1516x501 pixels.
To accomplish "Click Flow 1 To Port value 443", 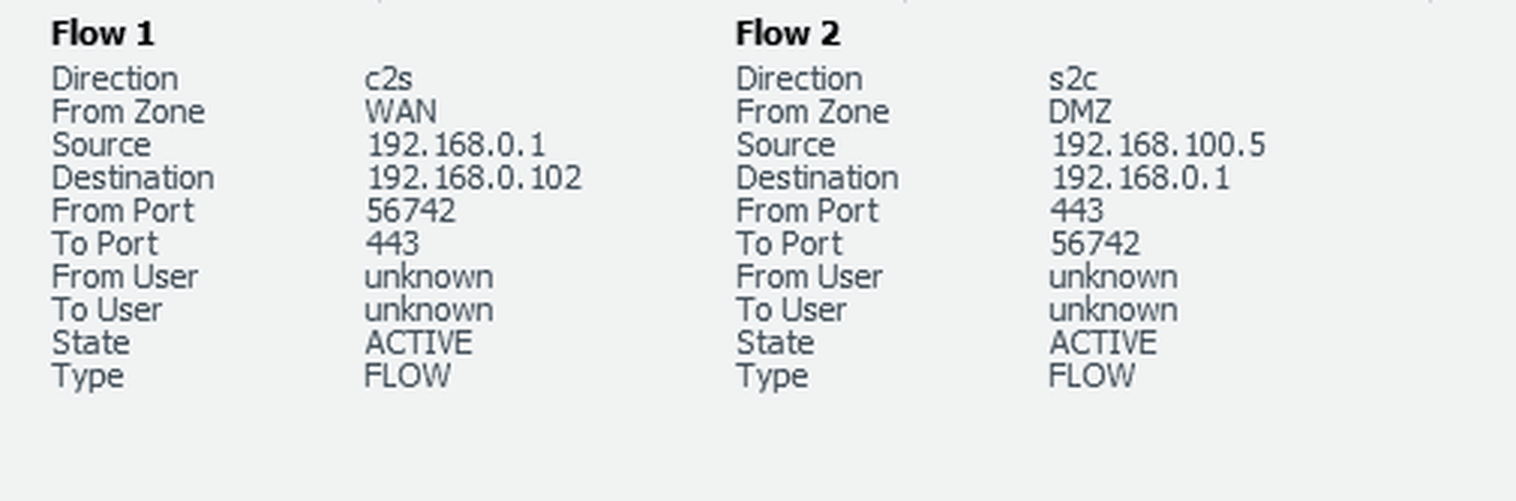I will point(392,244).
